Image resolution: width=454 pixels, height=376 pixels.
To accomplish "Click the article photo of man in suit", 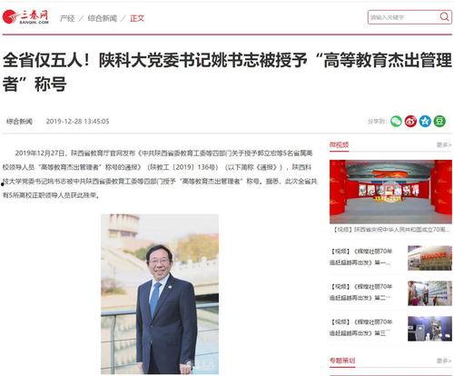I will coord(160,294).
